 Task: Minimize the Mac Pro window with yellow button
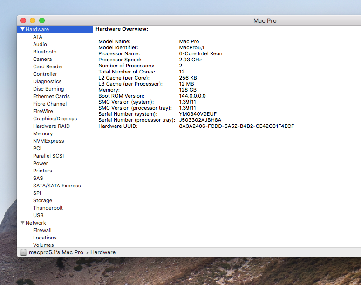point(33,20)
